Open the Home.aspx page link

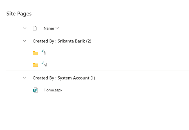pos(53,90)
